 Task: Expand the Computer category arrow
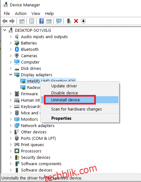11,62
